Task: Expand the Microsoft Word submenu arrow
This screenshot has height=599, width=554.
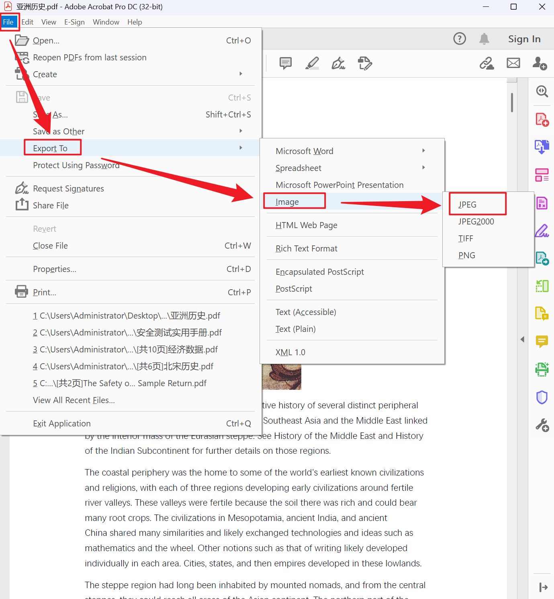Action: (424, 150)
